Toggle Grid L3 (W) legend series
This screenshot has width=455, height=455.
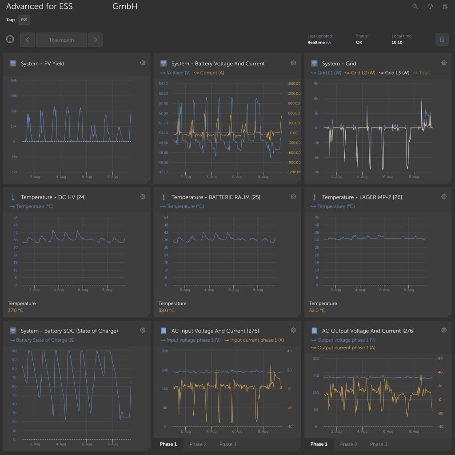[x=394, y=73]
